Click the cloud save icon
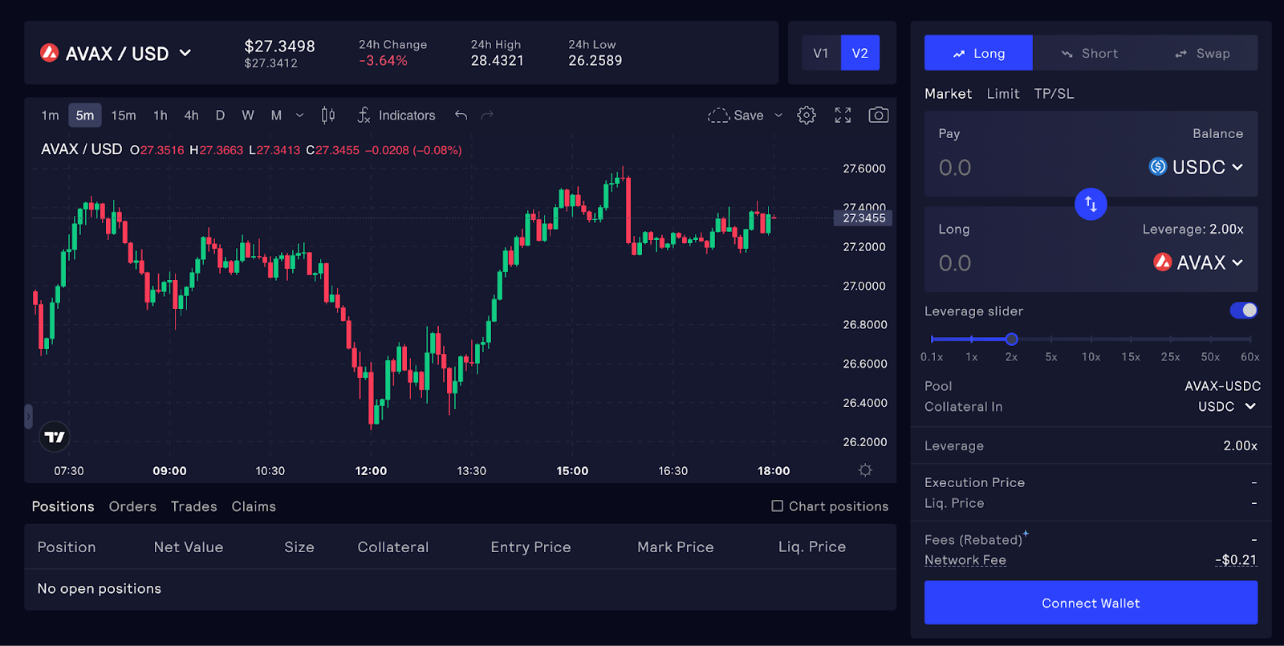This screenshot has width=1284, height=646. click(718, 116)
